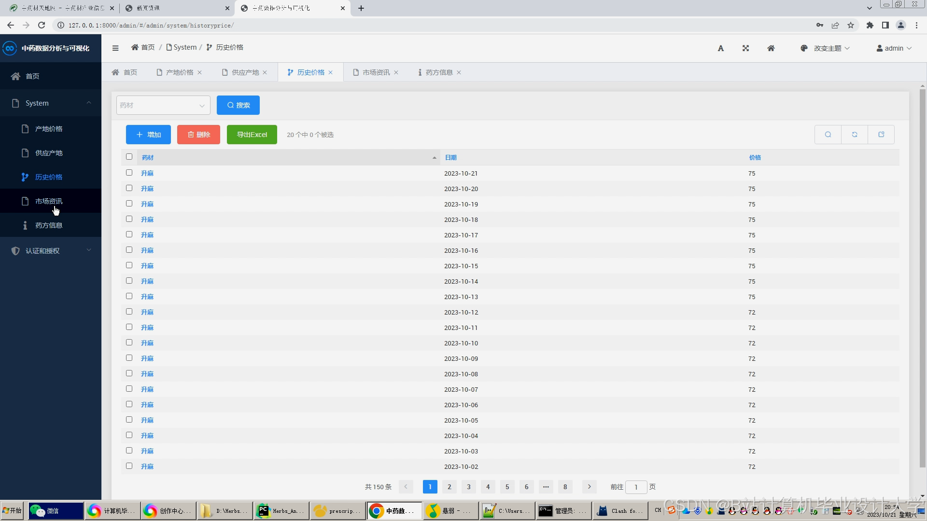Screen dimensions: 927x521
Task: Click the table refresh icon
Action: pos(854,135)
